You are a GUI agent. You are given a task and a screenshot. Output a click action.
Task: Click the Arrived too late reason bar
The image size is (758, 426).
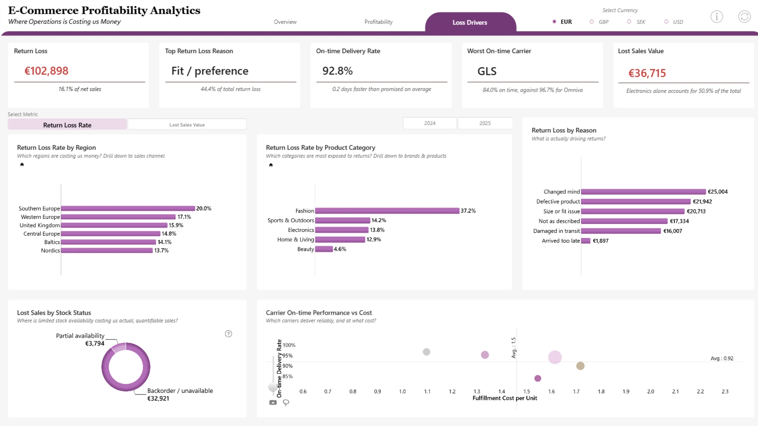point(586,241)
